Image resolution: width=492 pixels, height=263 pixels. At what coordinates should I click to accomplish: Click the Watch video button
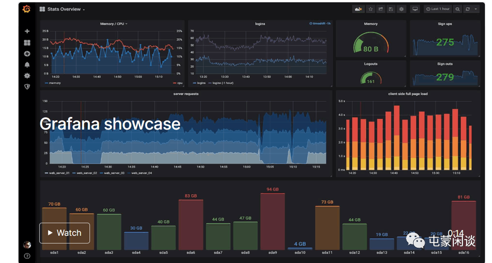(64, 233)
